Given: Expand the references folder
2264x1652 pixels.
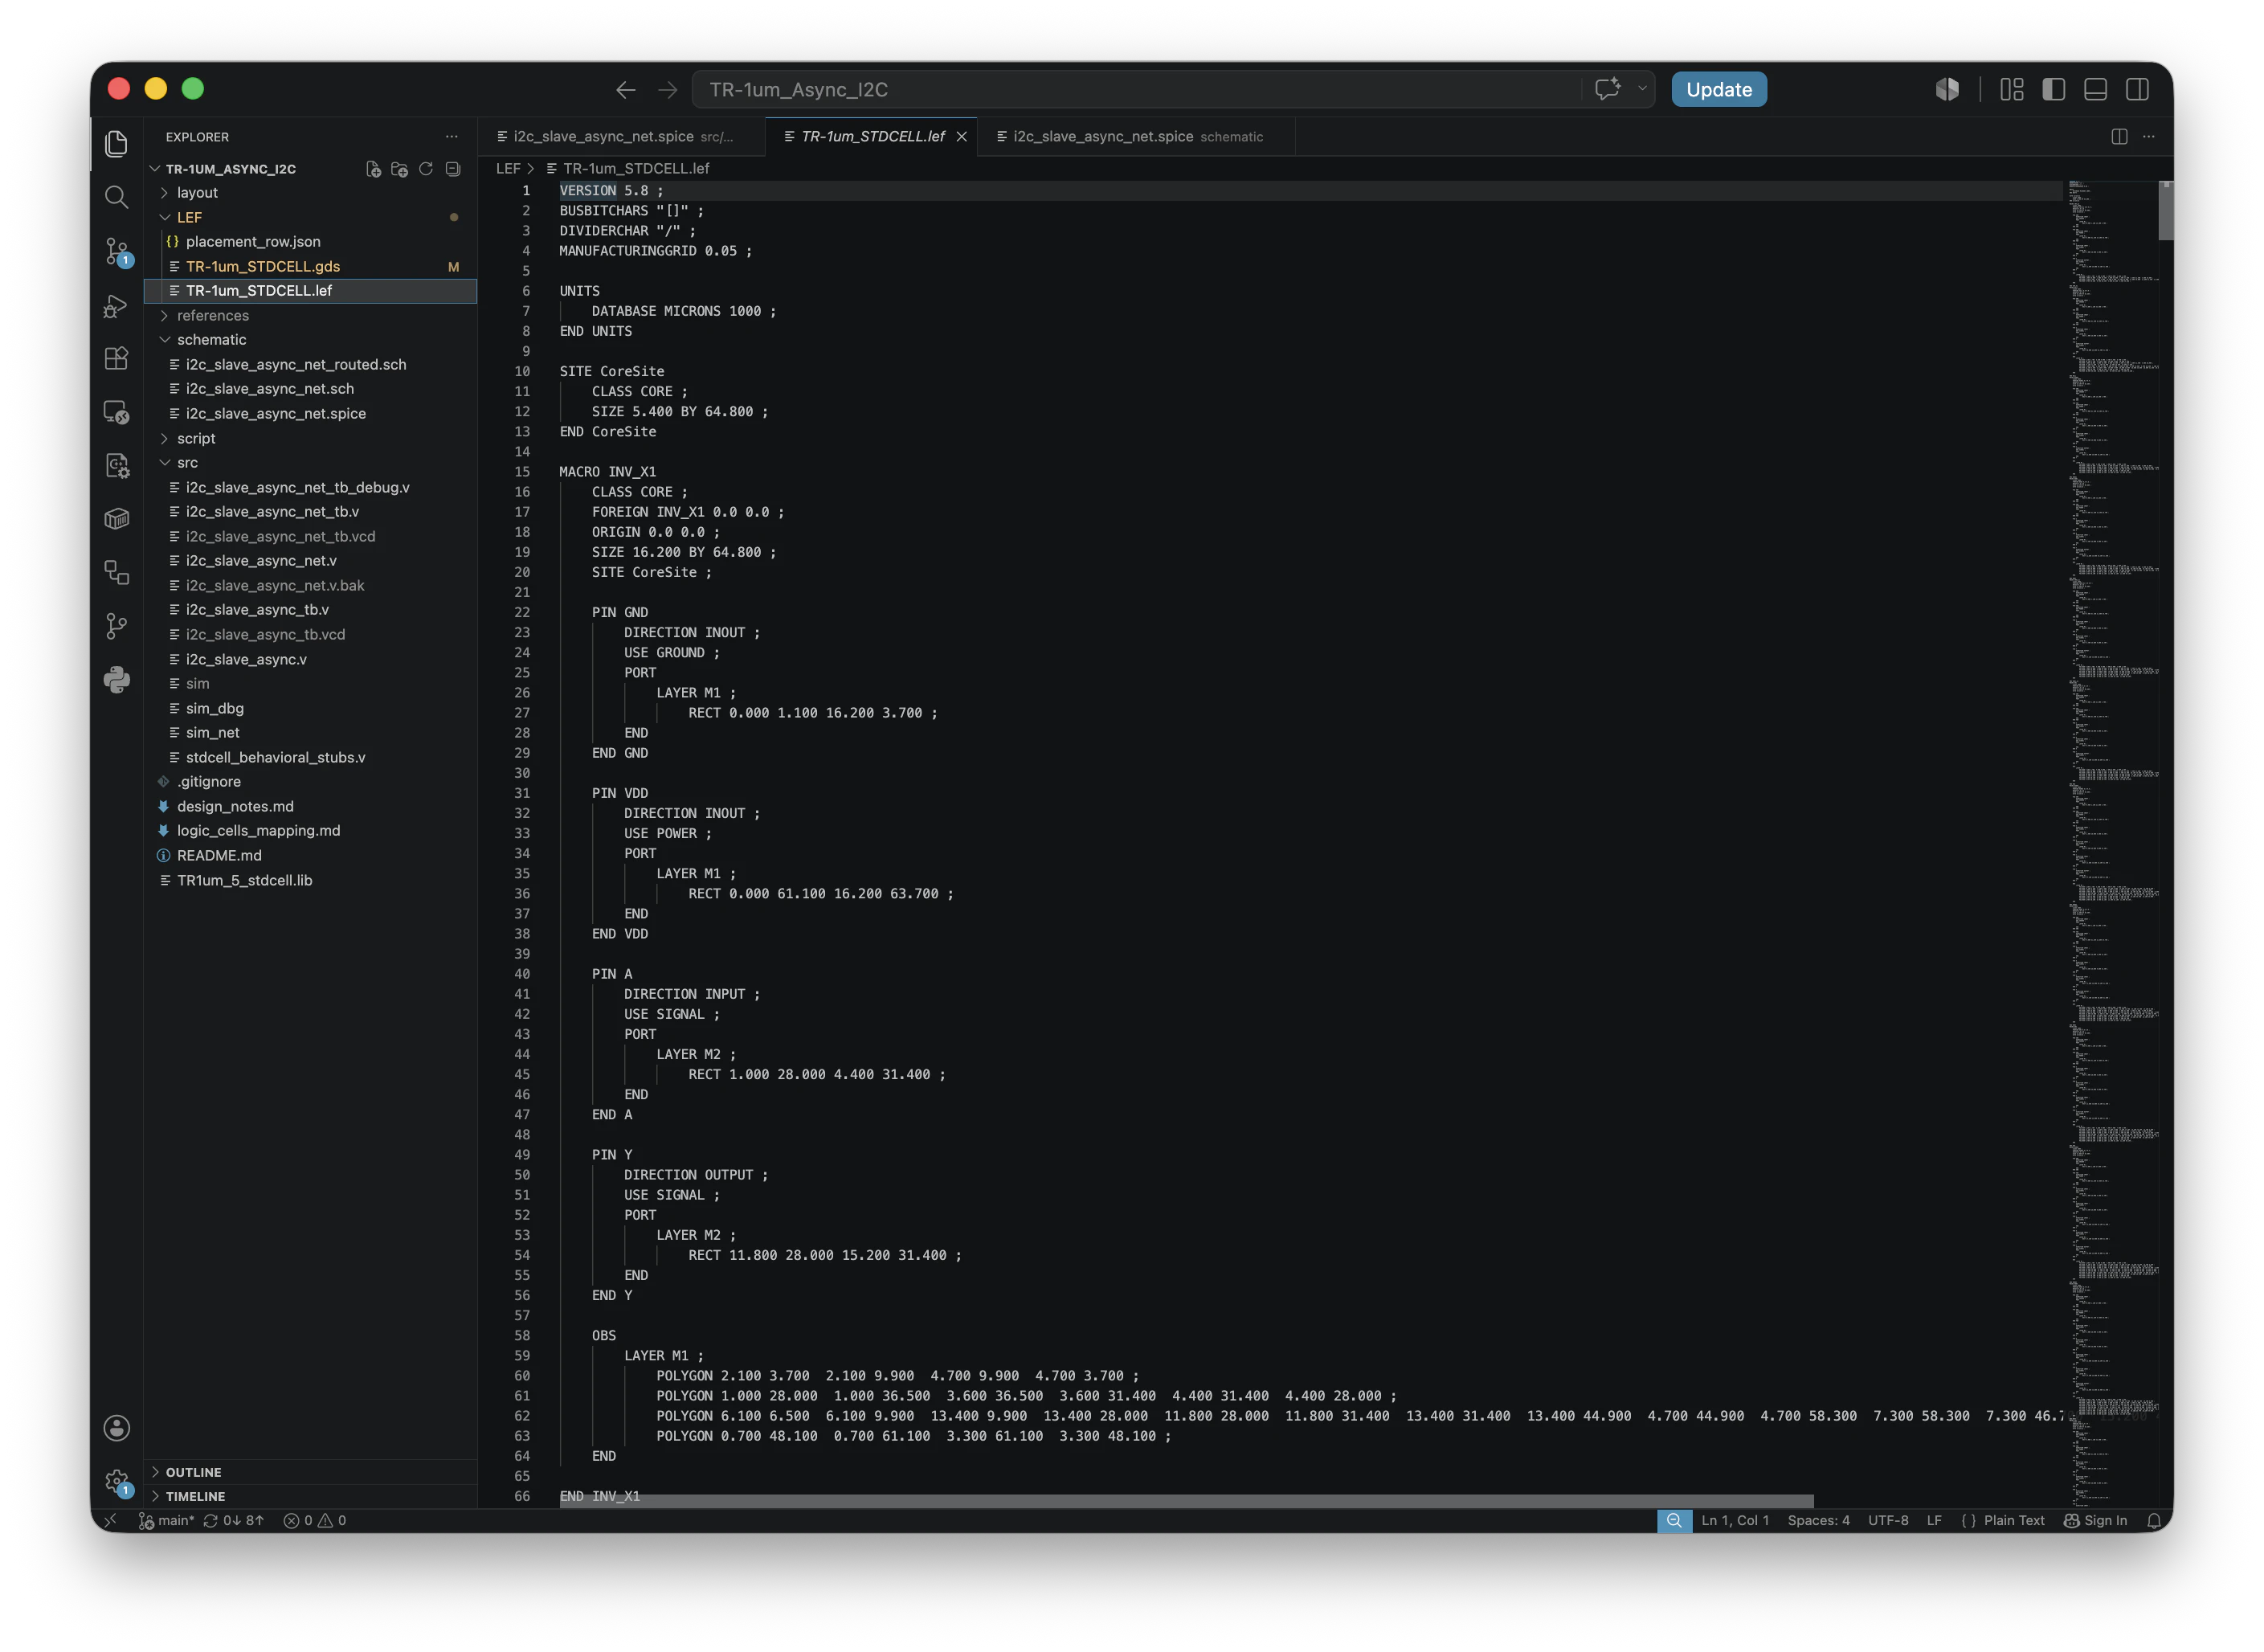Looking at the screenshot, I should click(x=311, y=316).
